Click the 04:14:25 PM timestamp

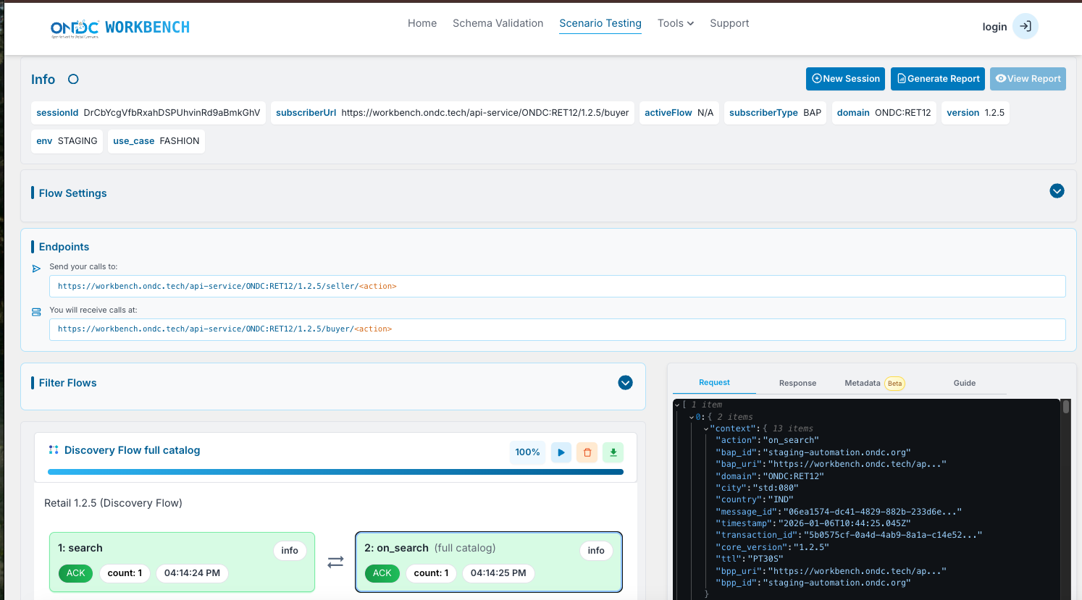(498, 573)
